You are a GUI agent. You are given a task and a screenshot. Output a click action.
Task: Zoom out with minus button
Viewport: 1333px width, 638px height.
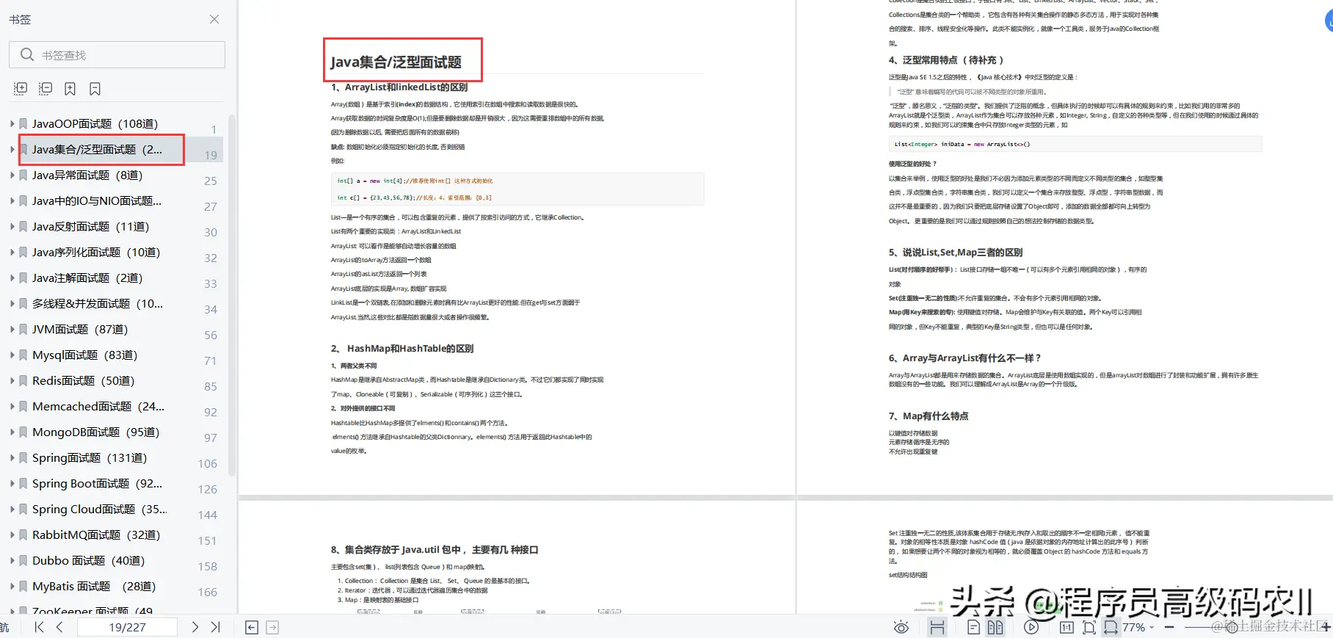(1169, 627)
